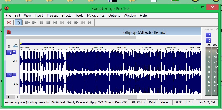The image size is (222, 110).
Task: Open the Window menu
Action: click(130, 16)
